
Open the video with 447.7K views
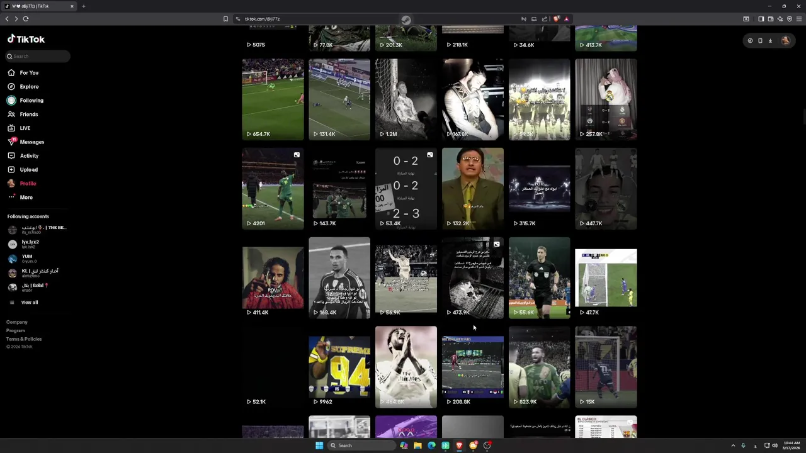[606, 189]
